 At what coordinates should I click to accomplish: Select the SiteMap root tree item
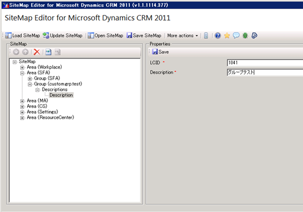click(27, 62)
